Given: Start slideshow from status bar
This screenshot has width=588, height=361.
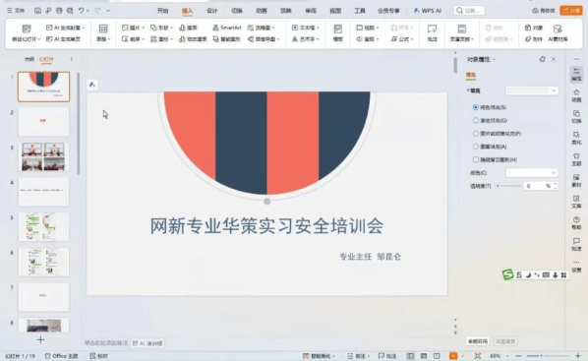Looking at the screenshot, I should click(453, 356).
